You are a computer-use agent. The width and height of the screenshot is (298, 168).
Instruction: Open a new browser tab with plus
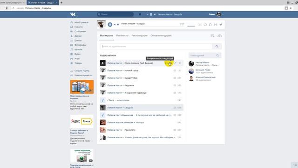(61, 3)
